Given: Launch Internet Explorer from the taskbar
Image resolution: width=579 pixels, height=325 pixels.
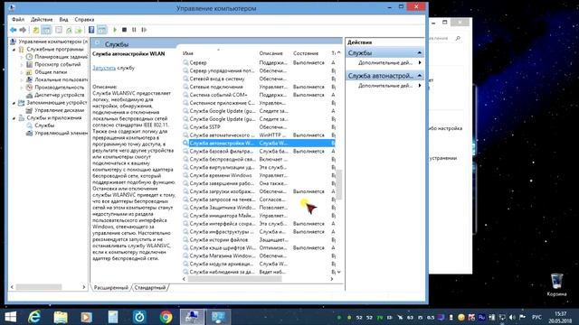Looking at the screenshot, I should click(34, 317).
